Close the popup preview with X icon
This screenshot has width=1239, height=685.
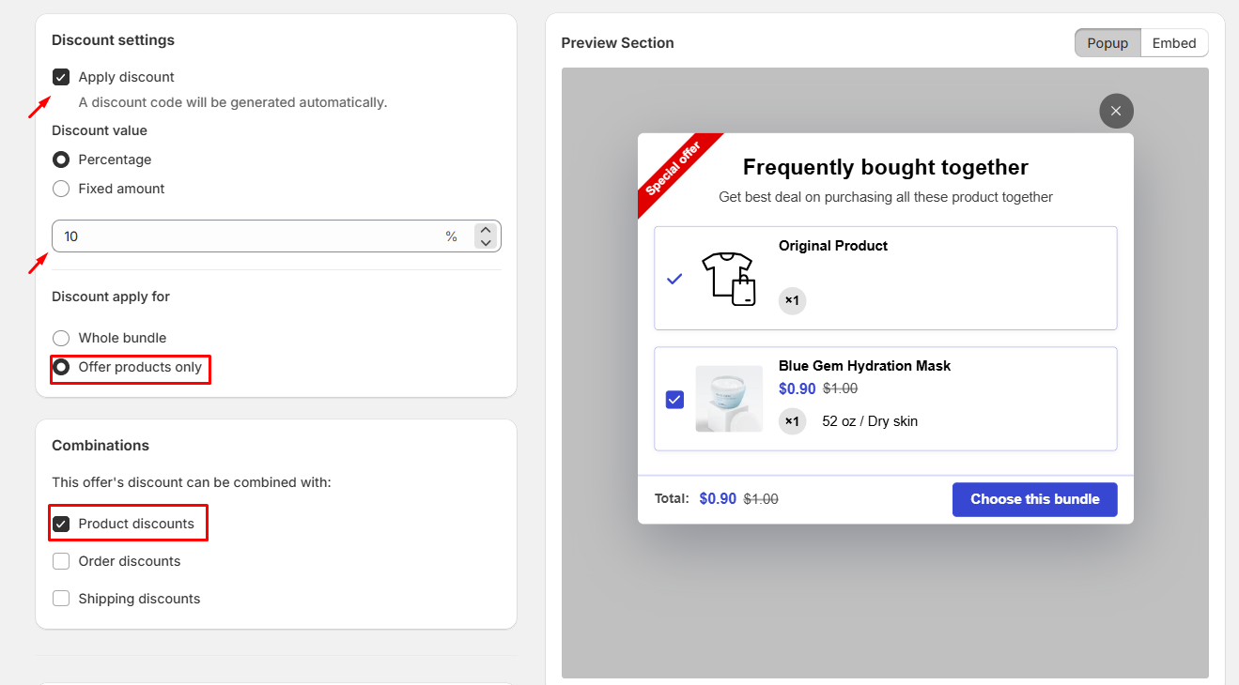[x=1116, y=112]
